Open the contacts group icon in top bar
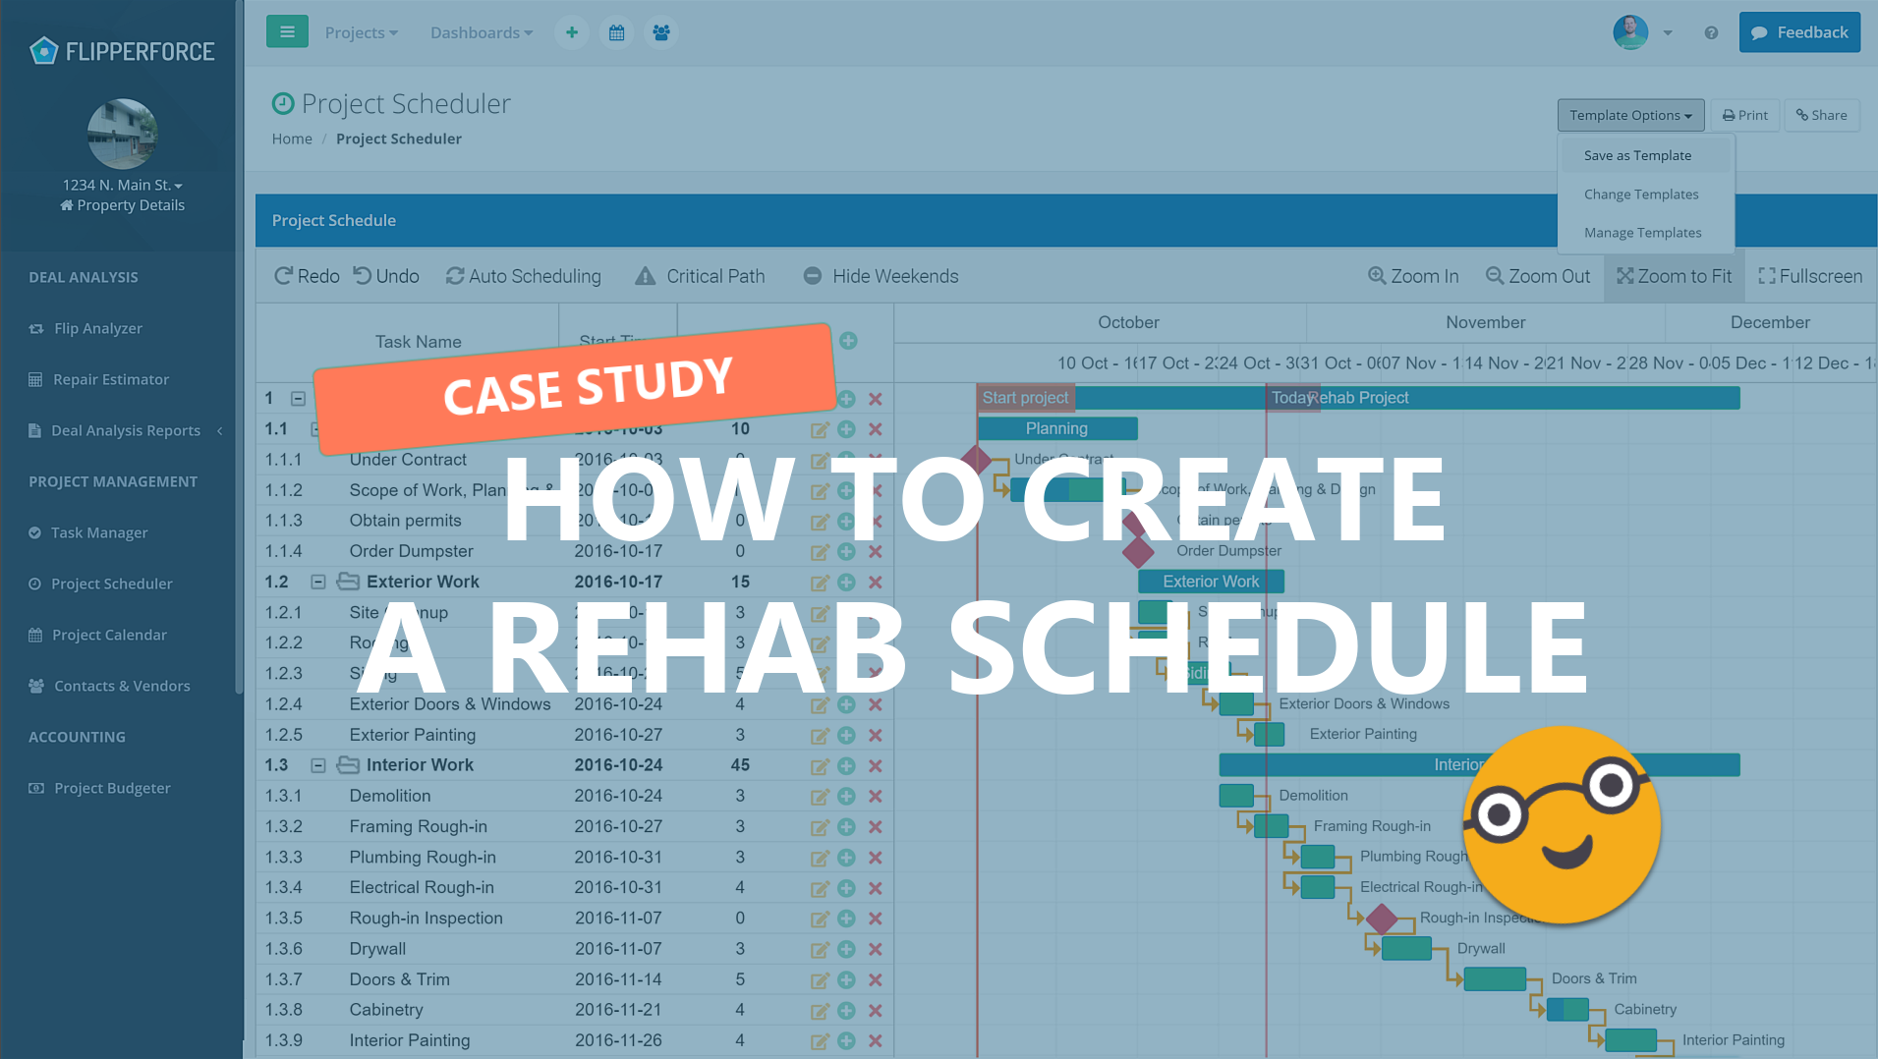The image size is (1878, 1059). coord(661,32)
